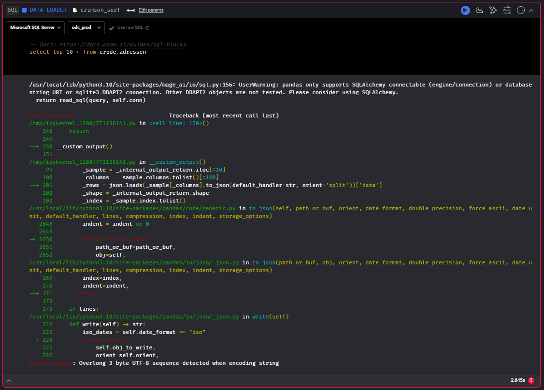Open the Microsoft SQL Server connection dropdown
This screenshot has height=390, width=544.
34,28
